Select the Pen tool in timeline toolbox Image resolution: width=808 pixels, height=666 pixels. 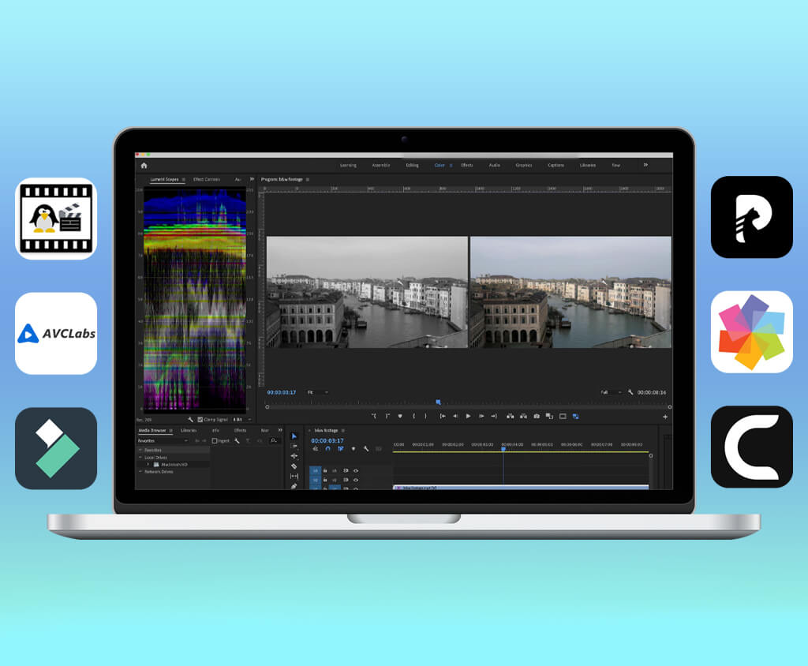[x=294, y=485]
